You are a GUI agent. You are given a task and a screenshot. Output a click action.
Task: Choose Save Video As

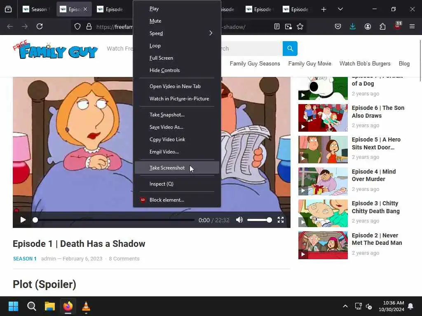pyautogui.click(x=177, y=127)
